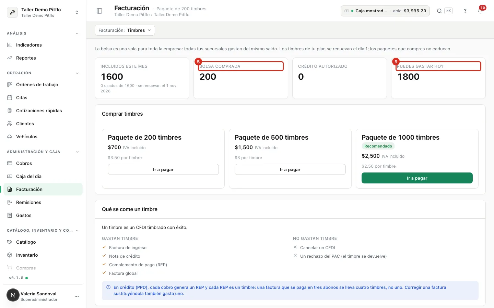Click the blue PPD credit info notice
The image size is (494, 308).
coord(290,291)
